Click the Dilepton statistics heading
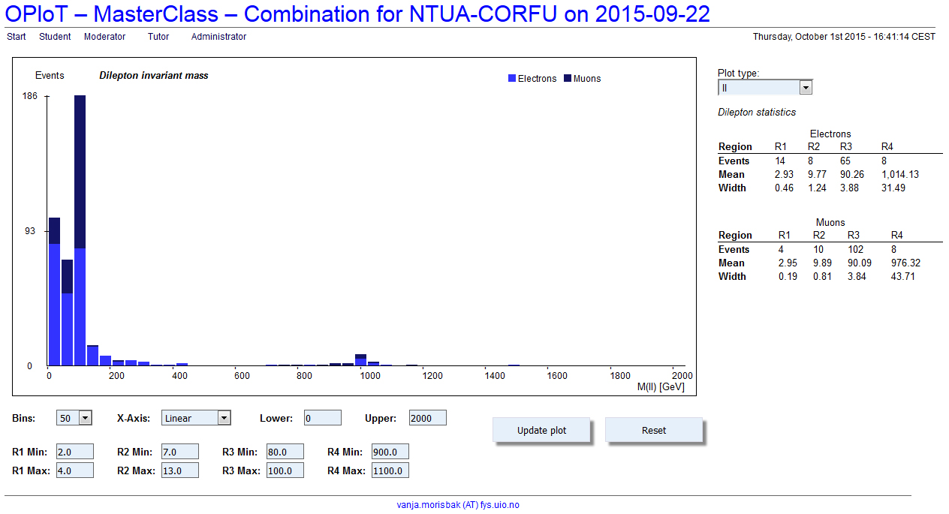Image resolution: width=949 pixels, height=514 pixels. (757, 113)
